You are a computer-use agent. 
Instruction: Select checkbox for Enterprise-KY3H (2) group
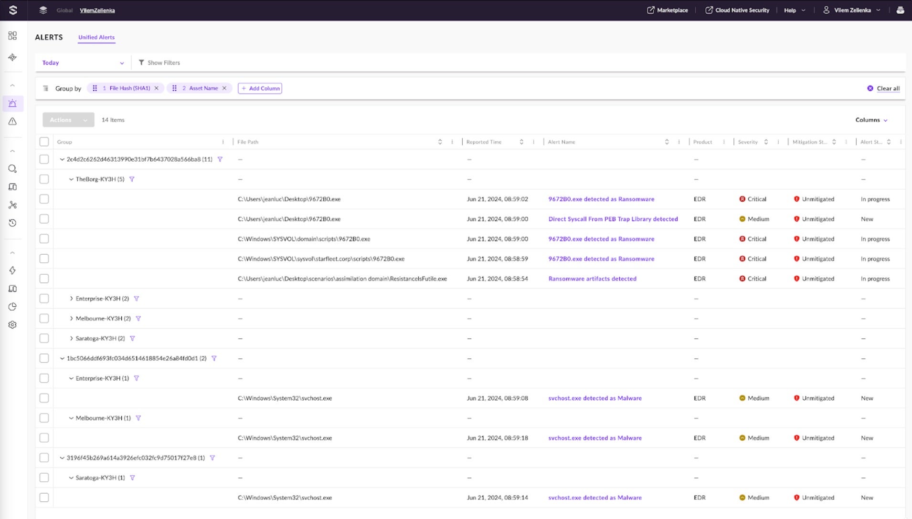44,299
